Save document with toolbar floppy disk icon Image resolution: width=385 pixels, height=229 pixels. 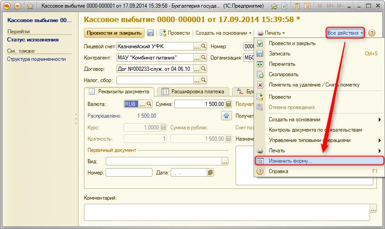coord(150,33)
